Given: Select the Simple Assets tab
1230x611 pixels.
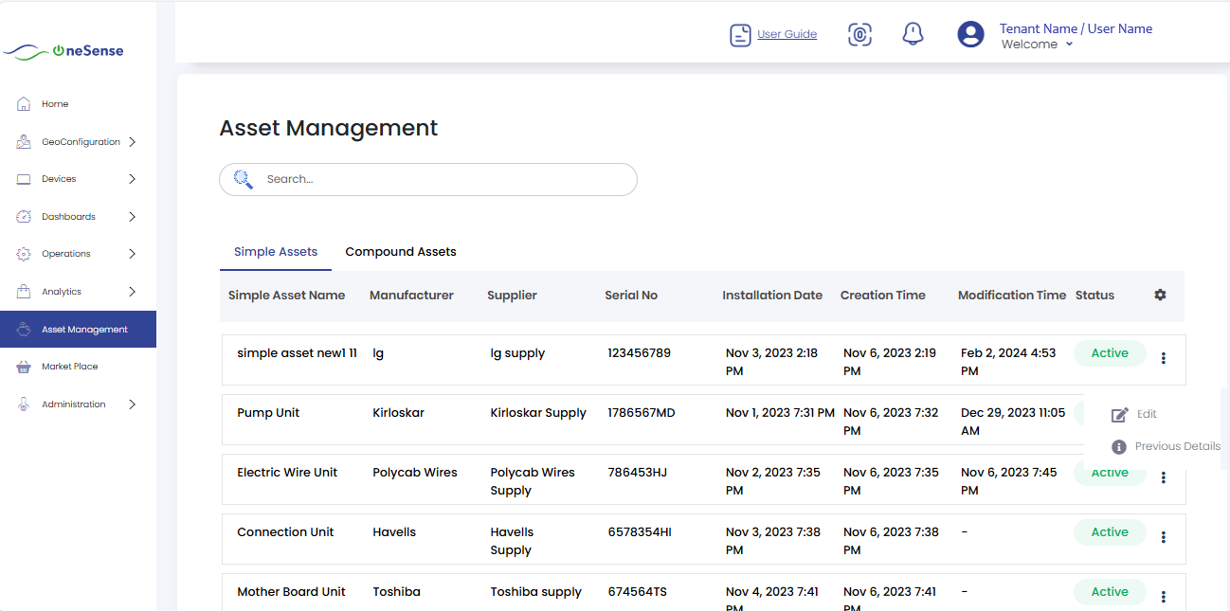Looking at the screenshot, I should coord(276,251).
